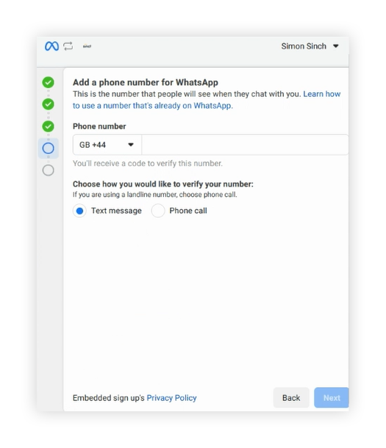Image resolution: width=386 pixels, height=448 pixels.
Task: Click the small Sinch logo in header
Action: pyautogui.click(x=87, y=46)
